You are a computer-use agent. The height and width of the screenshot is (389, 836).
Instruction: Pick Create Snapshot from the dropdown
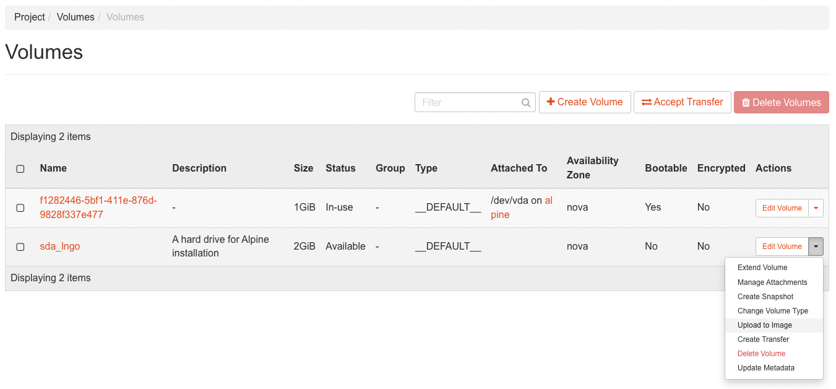[x=765, y=297]
